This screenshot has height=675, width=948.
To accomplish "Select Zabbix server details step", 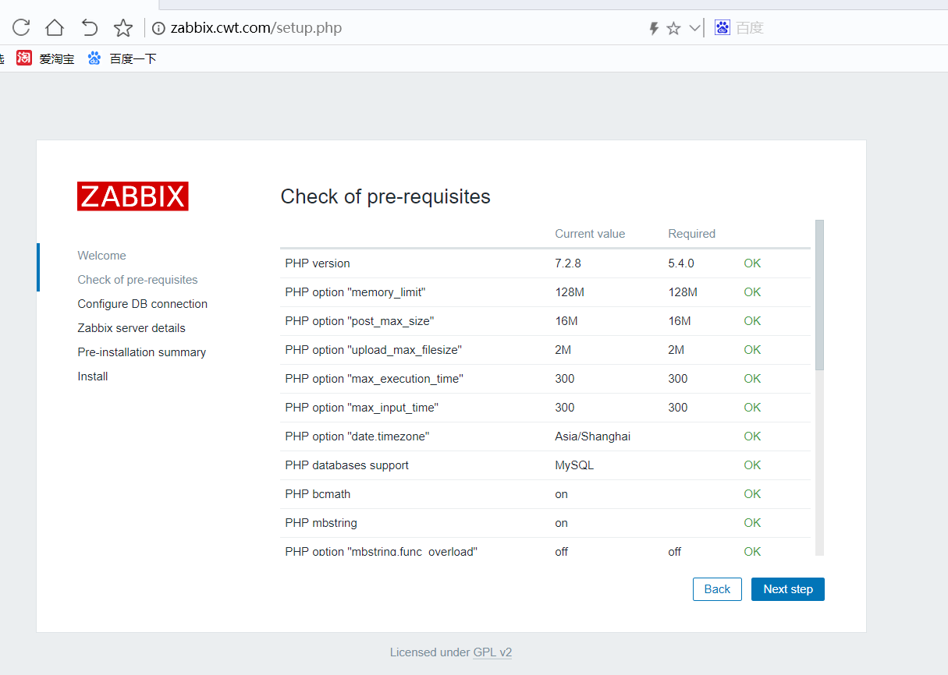I will [131, 328].
